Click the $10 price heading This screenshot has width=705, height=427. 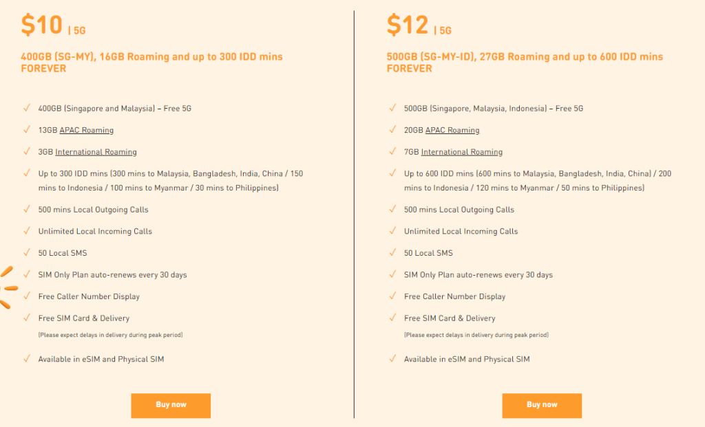point(41,25)
